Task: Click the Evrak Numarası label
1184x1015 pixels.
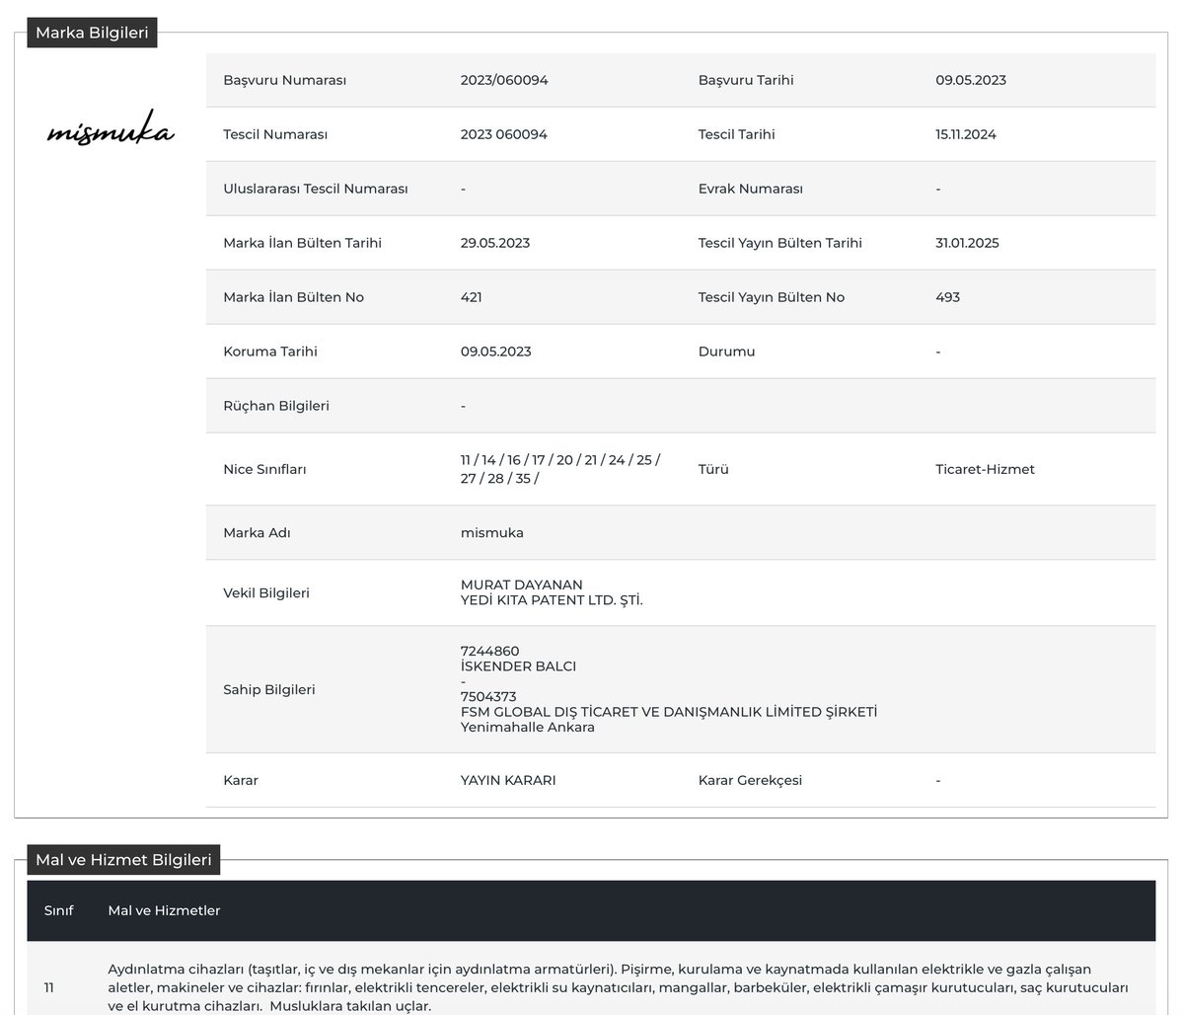Action: pos(750,189)
